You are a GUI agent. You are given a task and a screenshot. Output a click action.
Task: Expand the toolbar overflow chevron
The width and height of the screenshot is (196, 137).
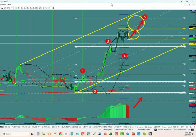coord(12,7)
